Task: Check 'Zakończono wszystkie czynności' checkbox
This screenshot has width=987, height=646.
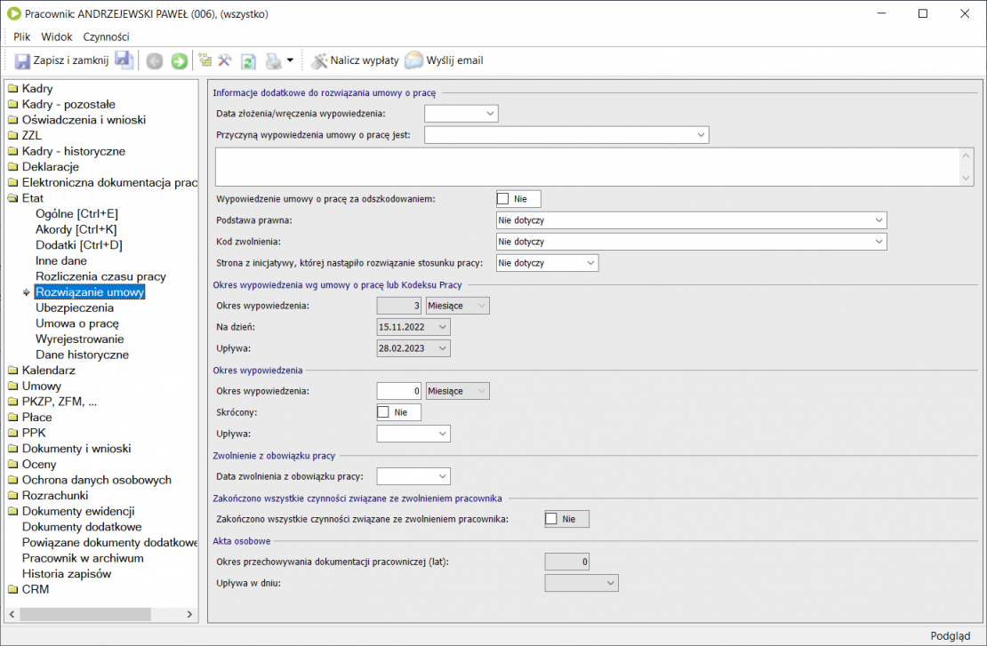Action: (x=551, y=519)
